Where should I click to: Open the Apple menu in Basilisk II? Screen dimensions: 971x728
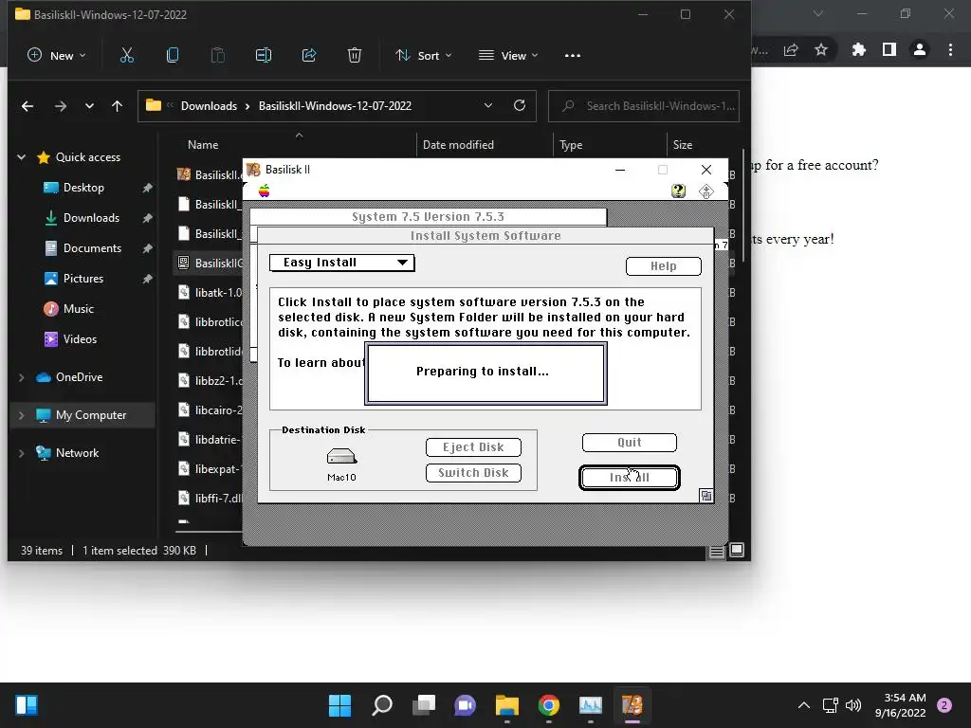click(264, 191)
